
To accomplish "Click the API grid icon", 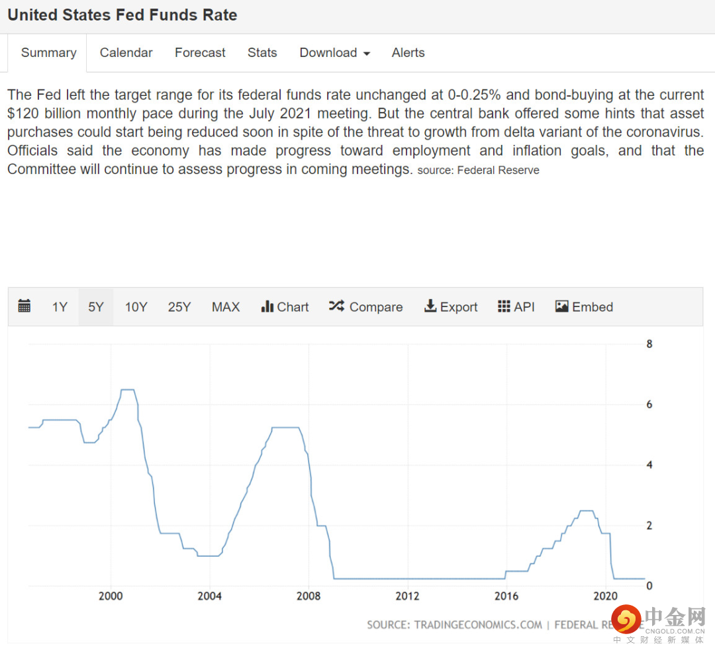I will click(x=504, y=306).
